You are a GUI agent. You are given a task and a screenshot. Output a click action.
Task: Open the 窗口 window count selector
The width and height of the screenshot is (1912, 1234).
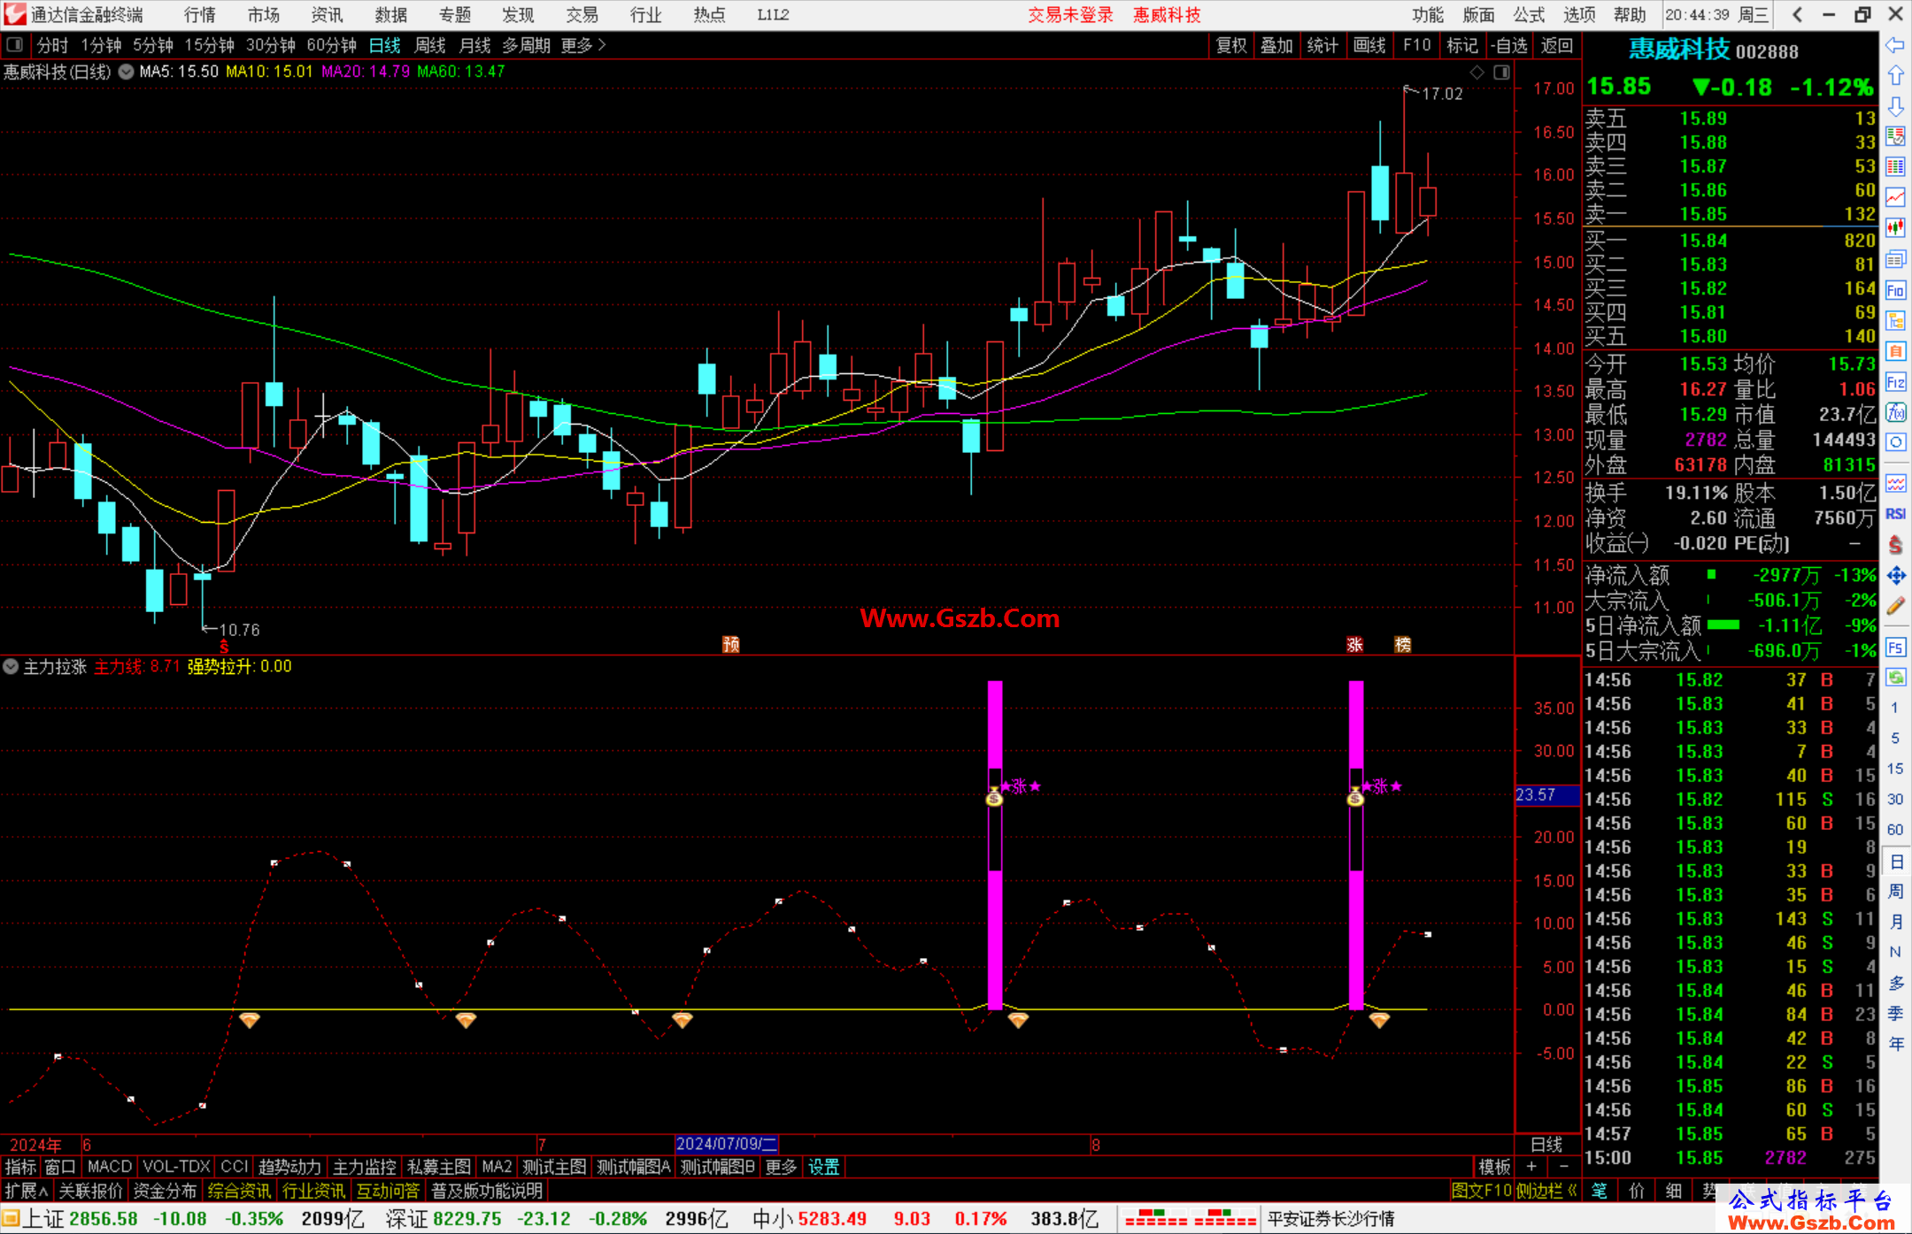tap(60, 1167)
